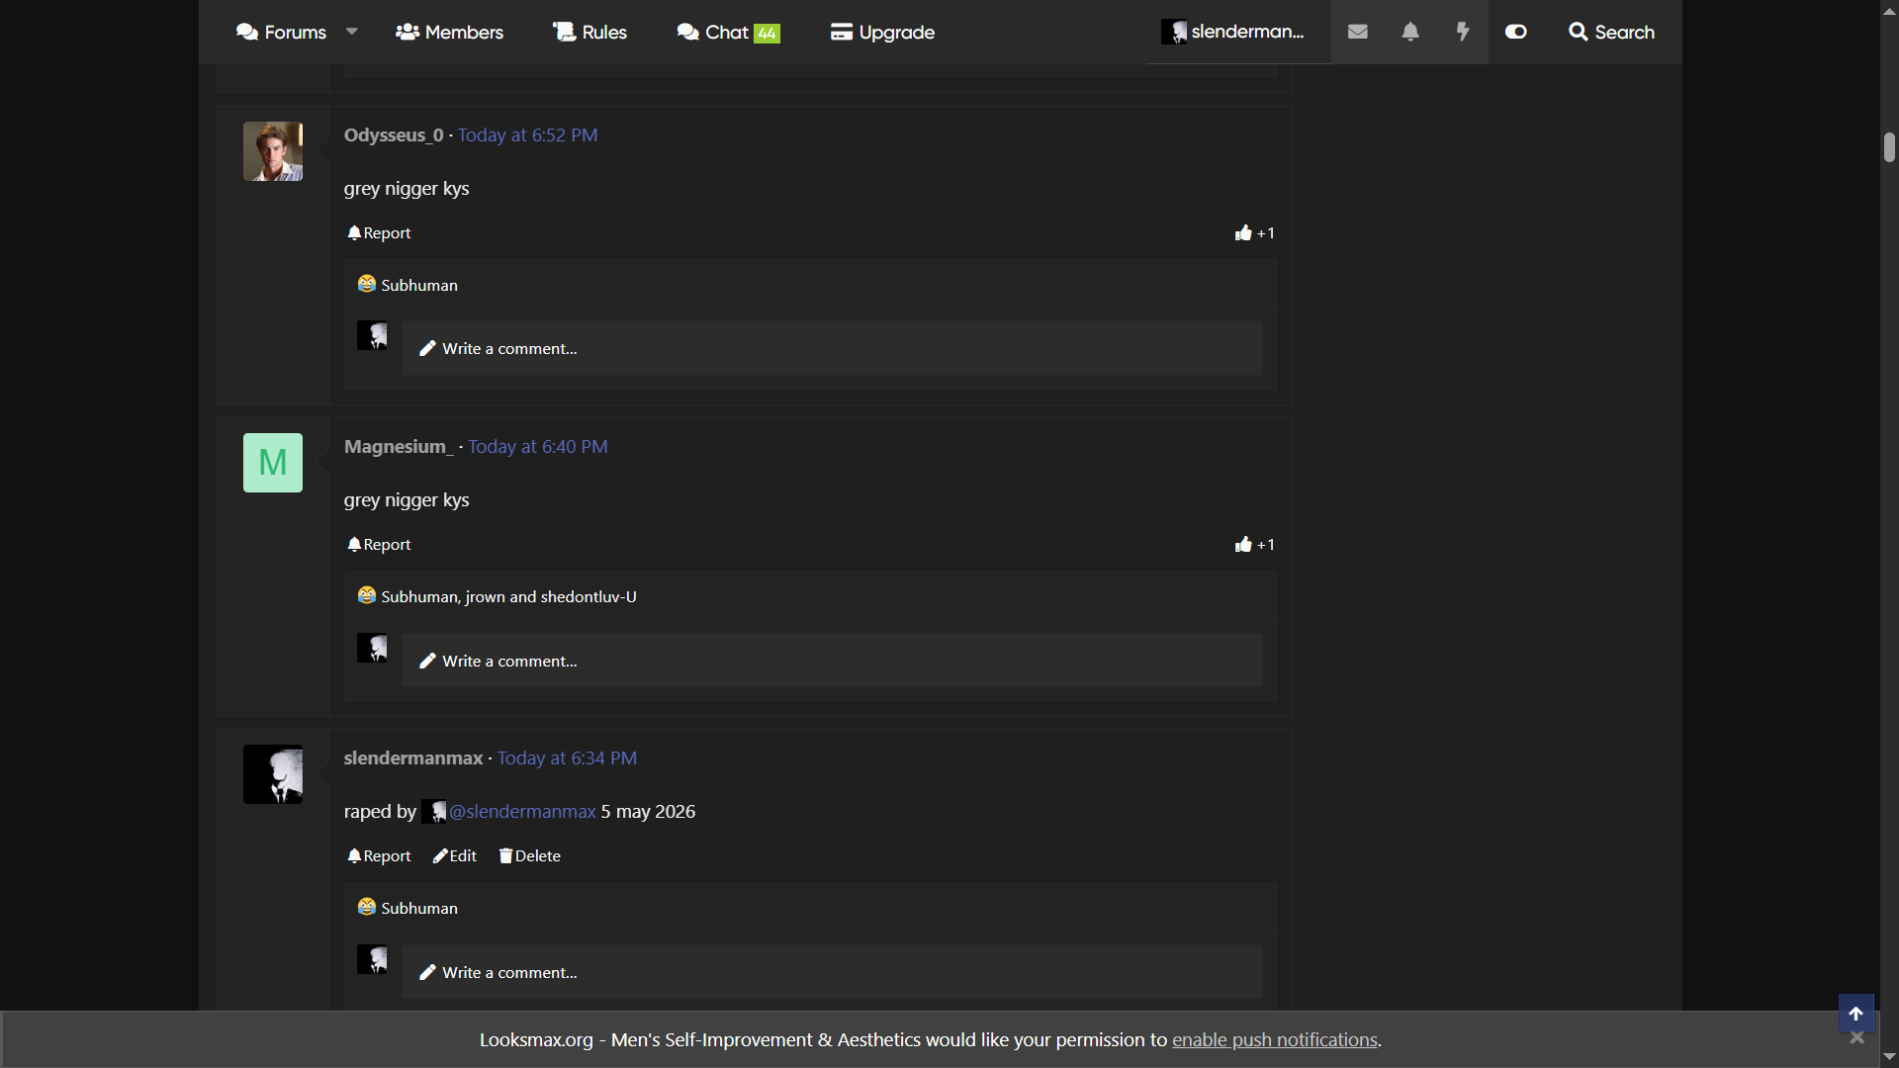1899x1068 pixels.
Task: Open timestamp Today at 6:34 PM
Action: click(x=567, y=757)
